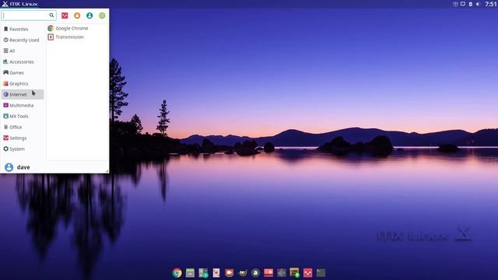Viewport: 498px width, 280px height.
Task: Open the Settings category
Action: click(23, 138)
